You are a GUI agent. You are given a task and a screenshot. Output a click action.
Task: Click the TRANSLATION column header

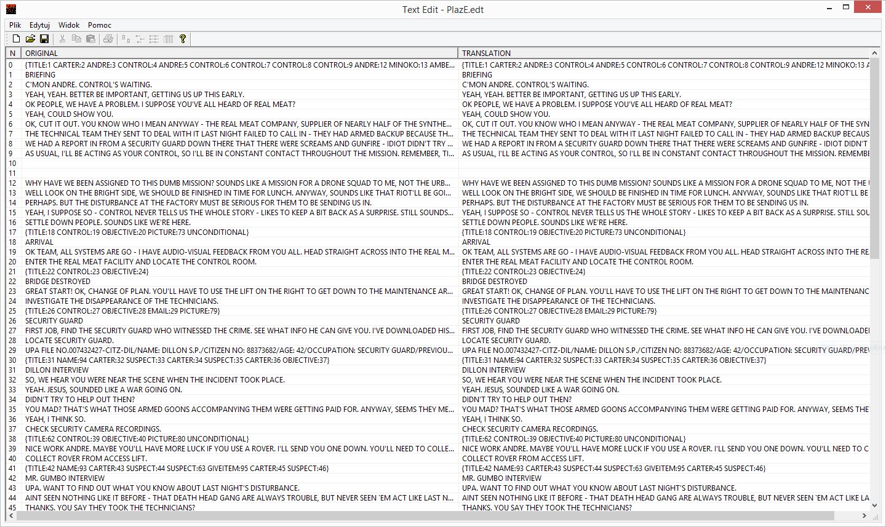click(664, 53)
